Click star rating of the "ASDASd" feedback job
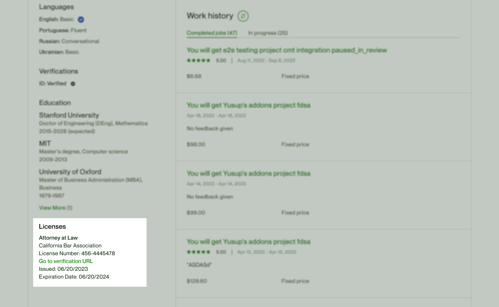Viewport: 499px width, 307px height. tap(198, 252)
